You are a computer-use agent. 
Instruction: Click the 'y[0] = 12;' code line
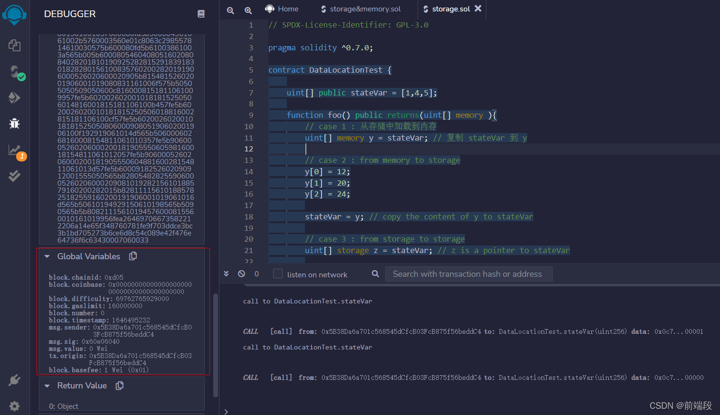point(327,171)
